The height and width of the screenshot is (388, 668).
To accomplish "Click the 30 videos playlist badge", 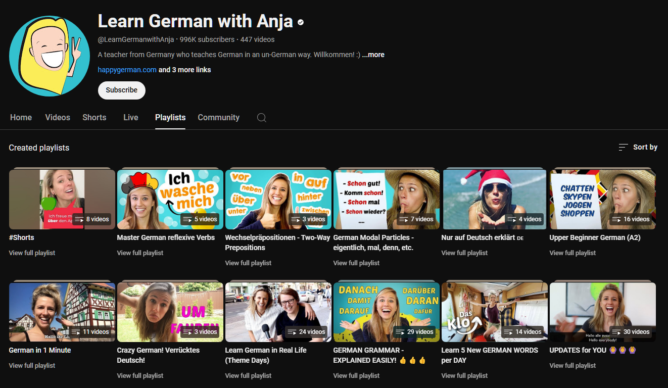I will 631,332.
